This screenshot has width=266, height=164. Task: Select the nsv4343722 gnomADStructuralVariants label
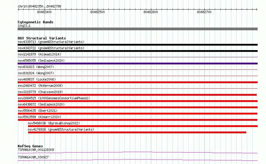point(51,48)
